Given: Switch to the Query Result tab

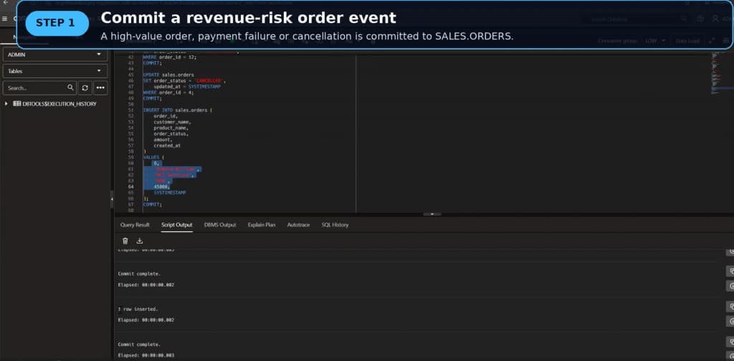Looking at the screenshot, I should pos(135,225).
